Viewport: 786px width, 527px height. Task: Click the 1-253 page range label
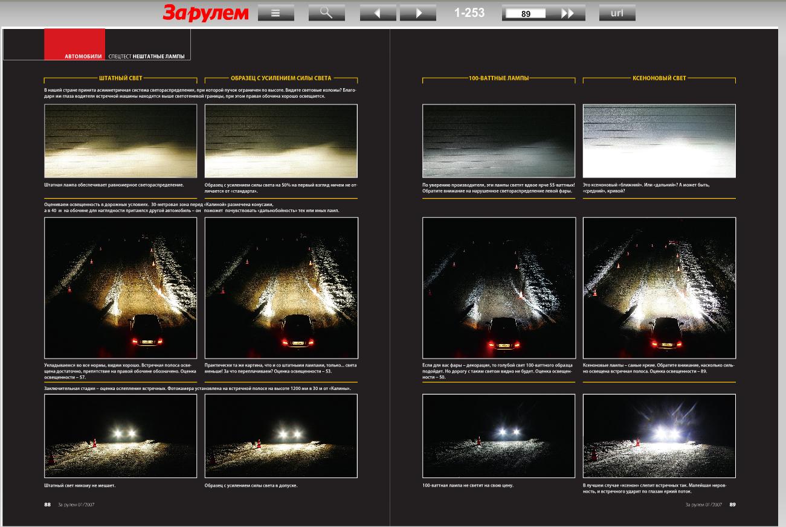coord(469,13)
